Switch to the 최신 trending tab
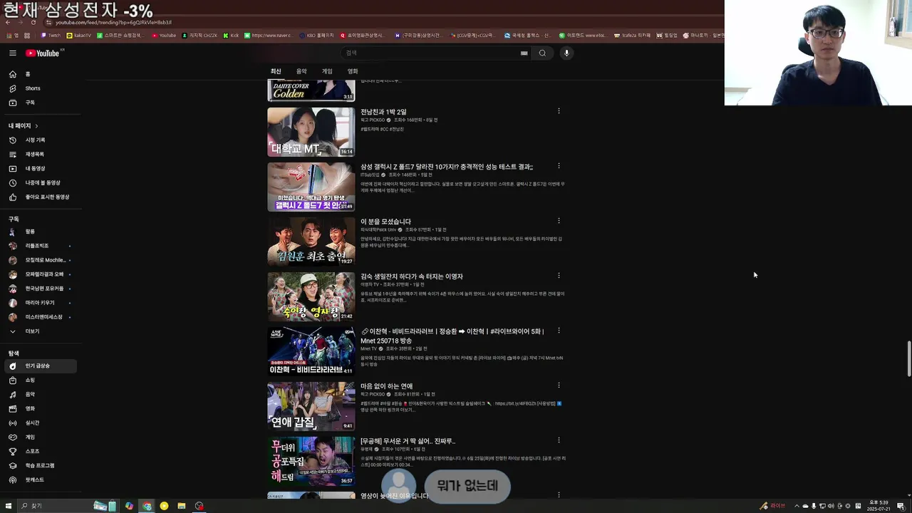 pyautogui.click(x=276, y=71)
